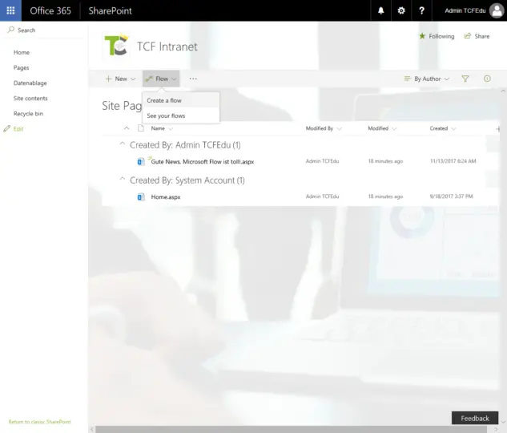This screenshot has width=507, height=433.
Task: Open the help question mark
Action: point(421,10)
